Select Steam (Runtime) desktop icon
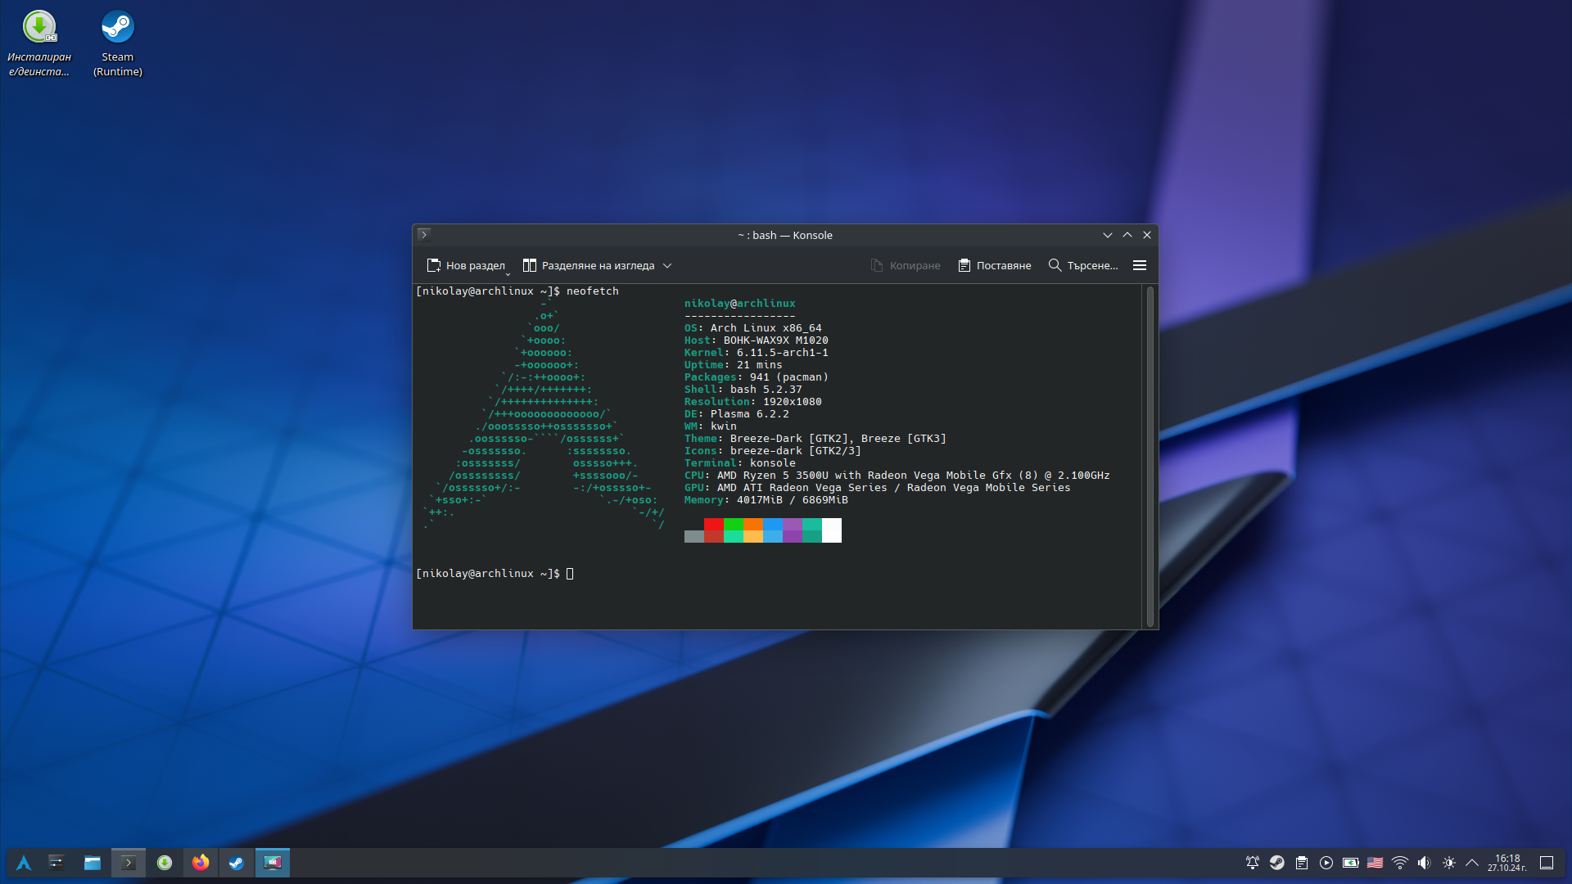Image resolution: width=1572 pixels, height=884 pixels. [118, 44]
